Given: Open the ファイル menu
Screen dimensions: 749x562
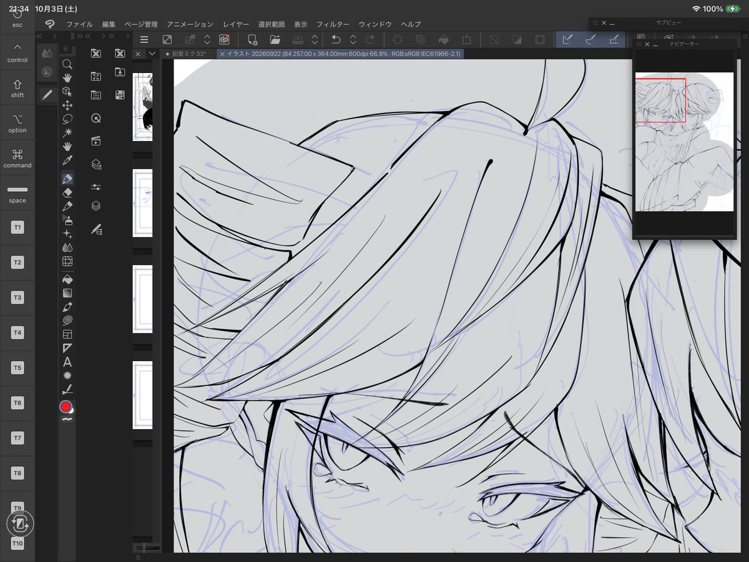Looking at the screenshot, I should coord(79,24).
